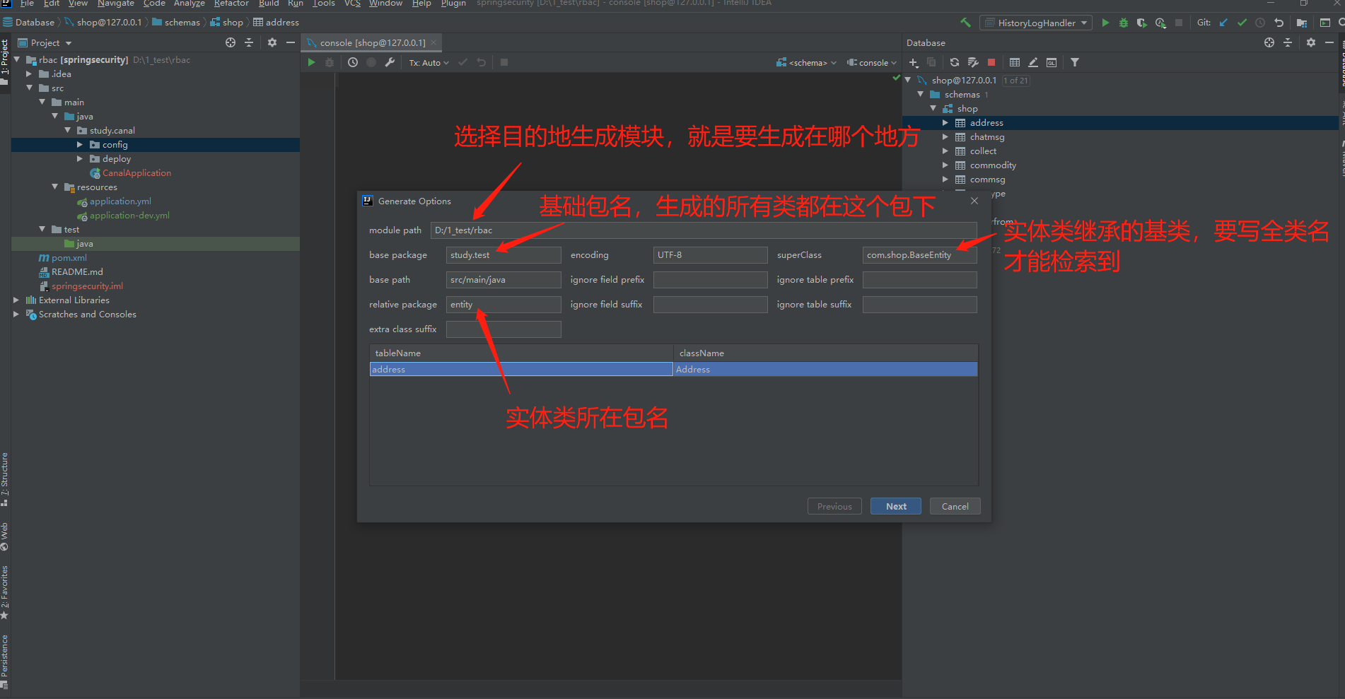Collapse all in the Database panel
Viewport: 1345px width, 699px height.
click(1288, 42)
